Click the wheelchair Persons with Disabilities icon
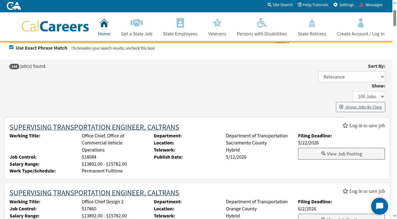The height and width of the screenshot is (219, 397). [262, 23]
